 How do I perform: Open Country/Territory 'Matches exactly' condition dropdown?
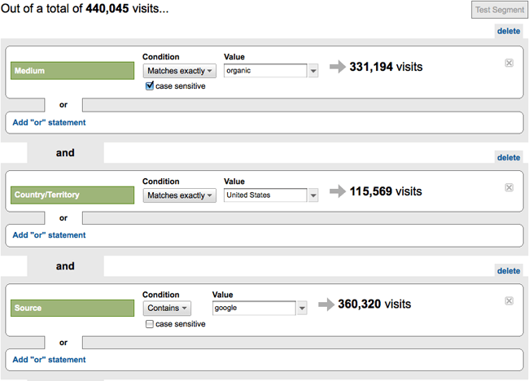pyautogui.click(x=179, y=195)
